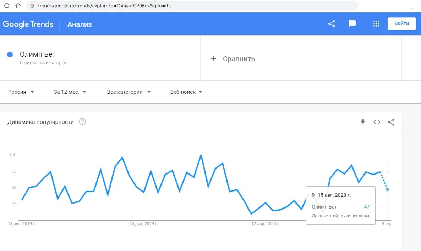The height and width of the screenshot is (251, 421).
Task: Click Сравнить to add comparison term
Action: point(233,59)
